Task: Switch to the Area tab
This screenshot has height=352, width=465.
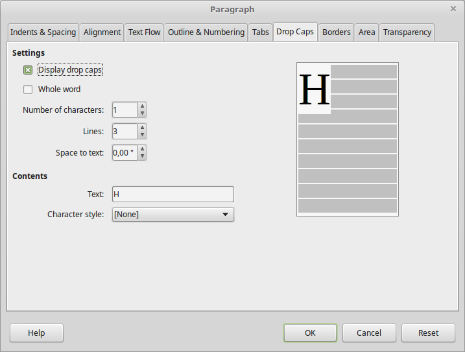Action: [x=366, y=32]
